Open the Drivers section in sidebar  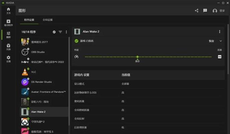point(8,23)
